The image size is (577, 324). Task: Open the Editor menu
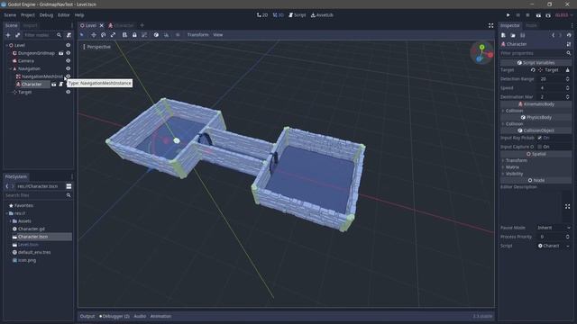point(64,15)
